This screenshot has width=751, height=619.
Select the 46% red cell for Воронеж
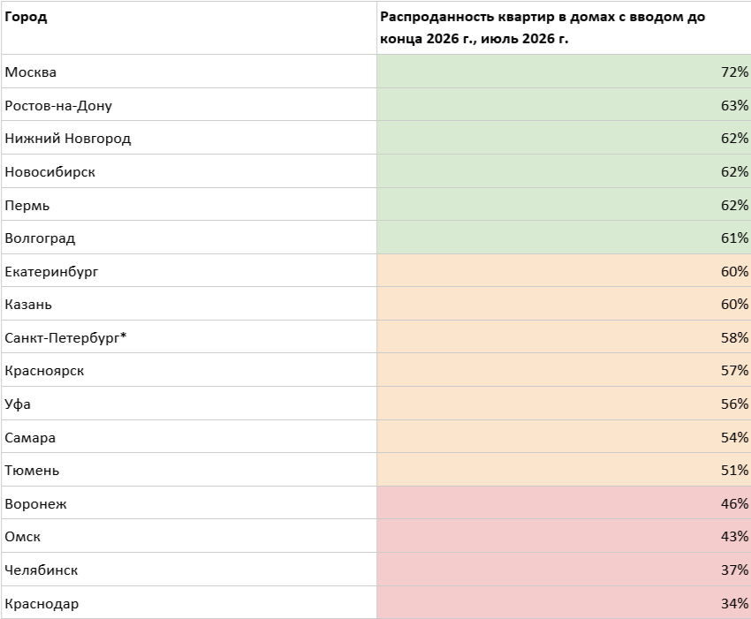coord(564,502)
